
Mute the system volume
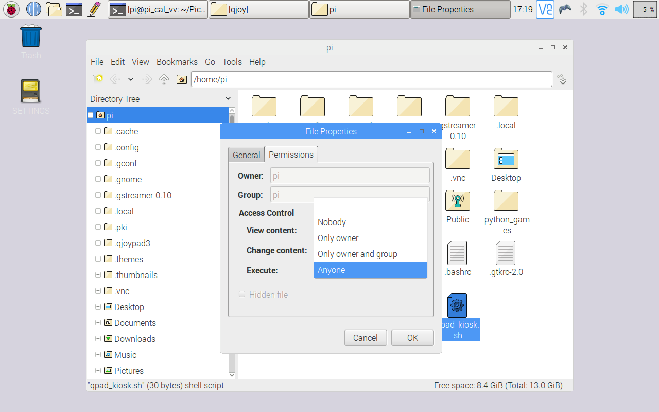622,9
